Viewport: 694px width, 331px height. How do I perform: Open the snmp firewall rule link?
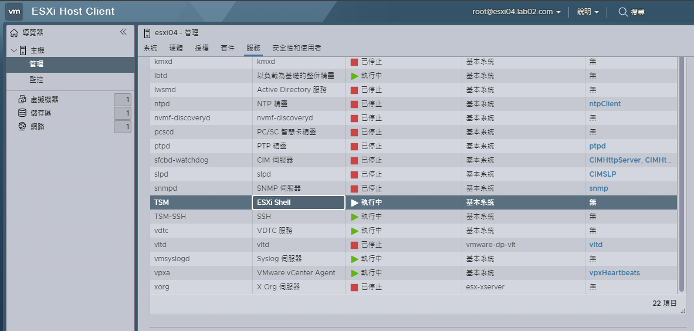point(598,188)
